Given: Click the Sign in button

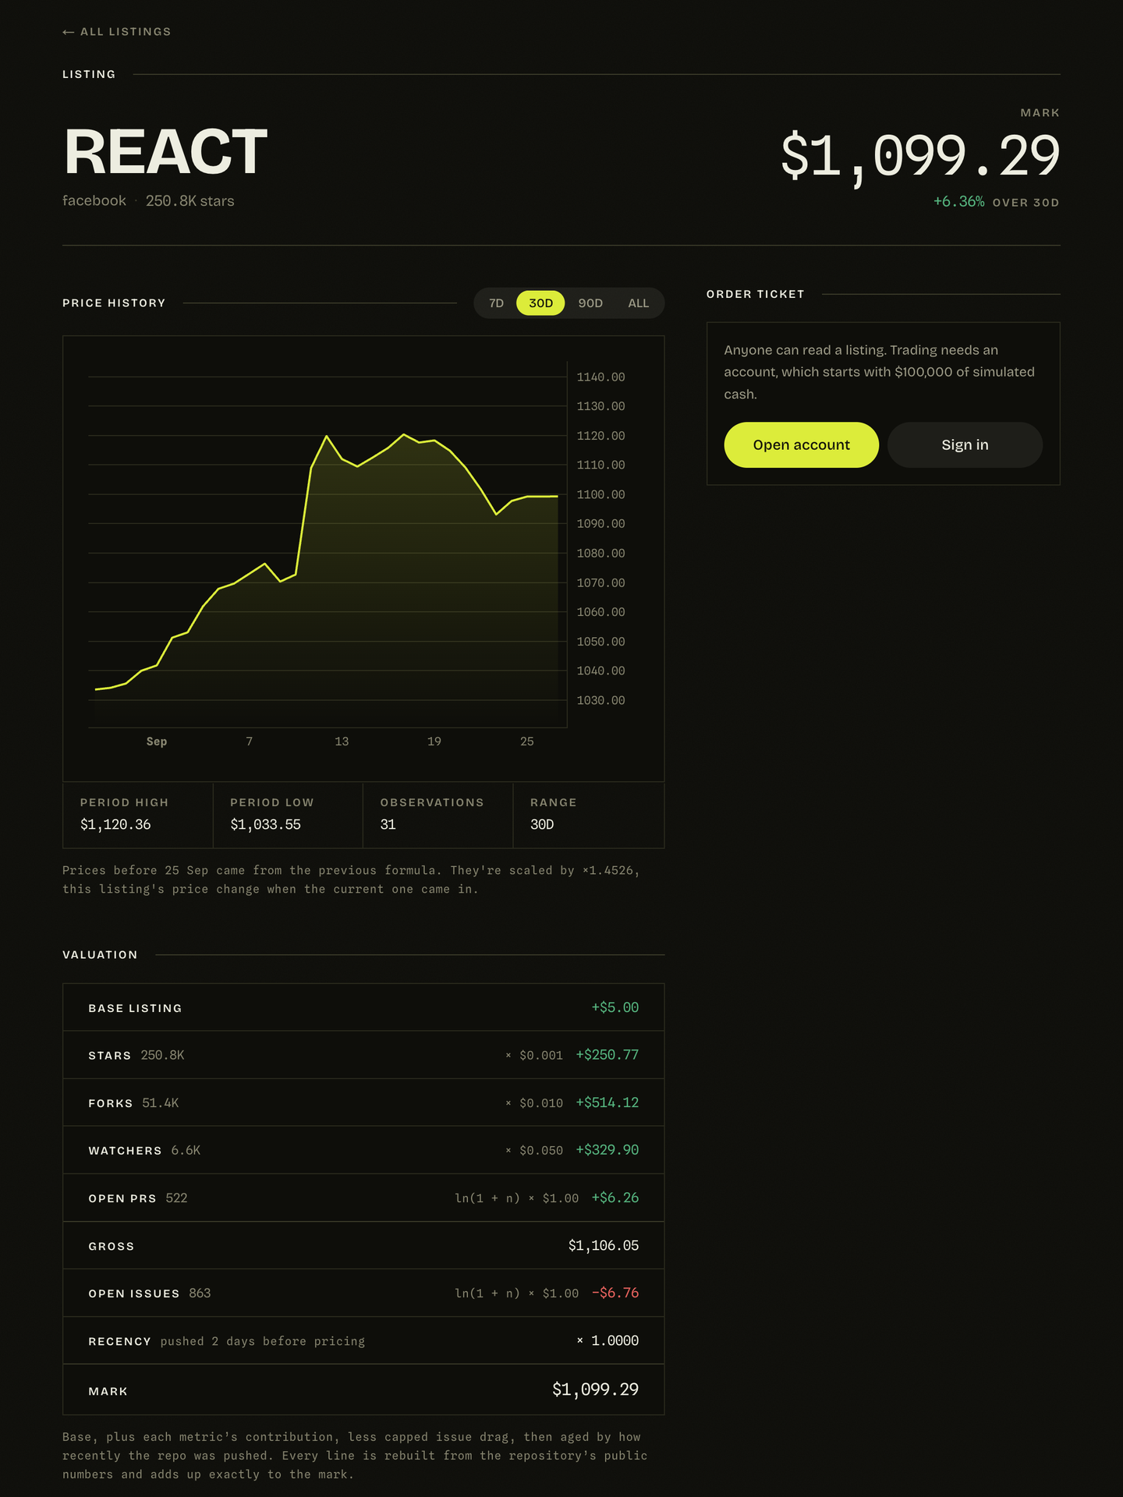Looking at the screenshot, I should (x=965, y=445).
